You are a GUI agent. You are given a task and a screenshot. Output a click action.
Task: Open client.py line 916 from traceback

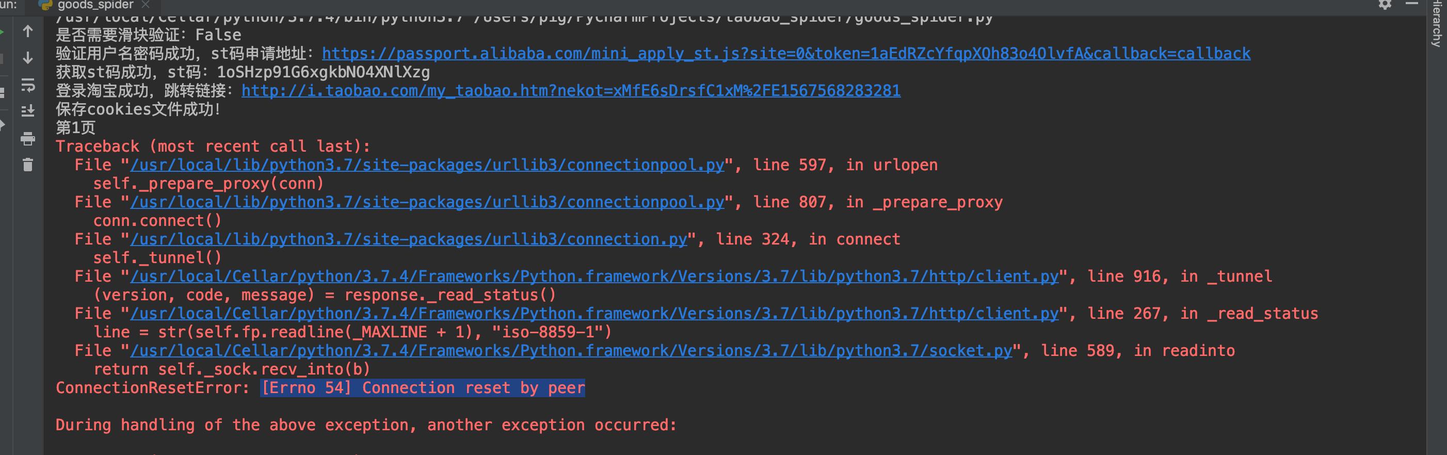point(592,276)
